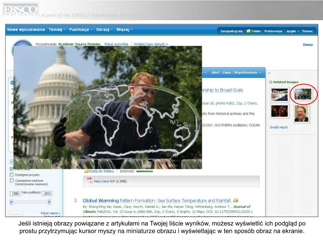Click Academic Source Premier database name
The height and width of the screenshot is (242, 323).
[x=79, y=44]
